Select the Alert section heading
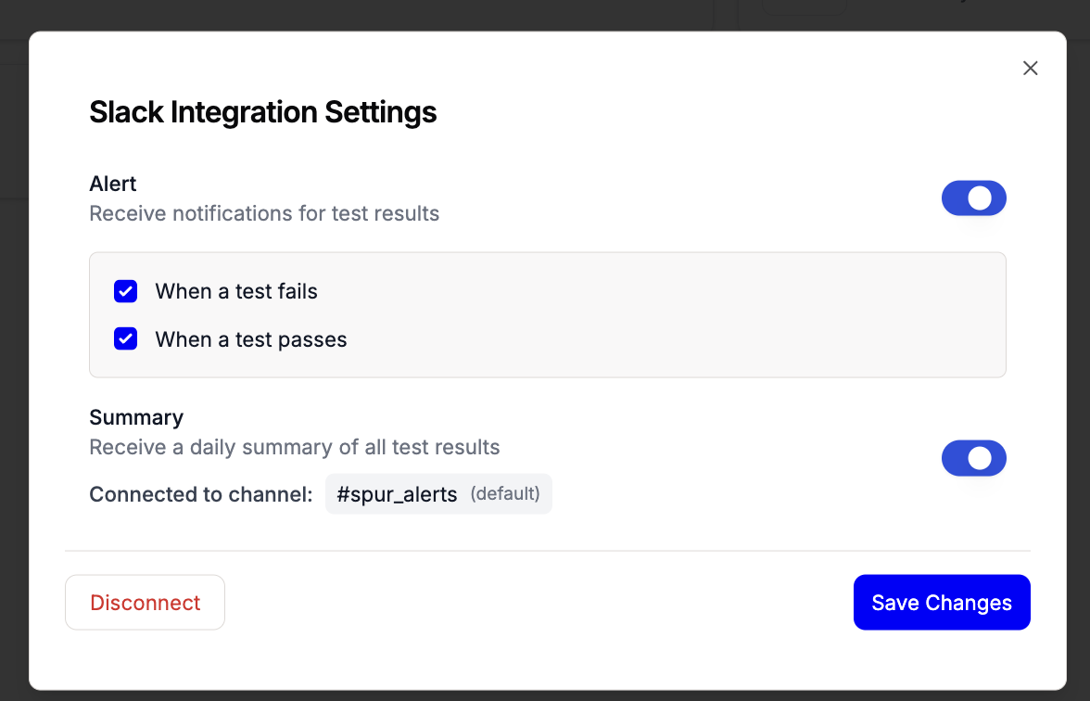Screen dimensions: 1090x701 113,184
